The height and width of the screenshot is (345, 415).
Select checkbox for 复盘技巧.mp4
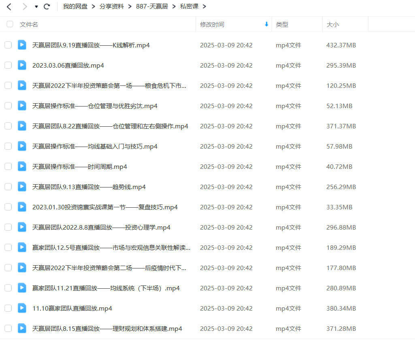[x=8, y=207]
